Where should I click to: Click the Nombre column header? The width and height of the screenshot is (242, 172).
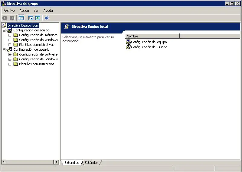[x=152, y=36]
